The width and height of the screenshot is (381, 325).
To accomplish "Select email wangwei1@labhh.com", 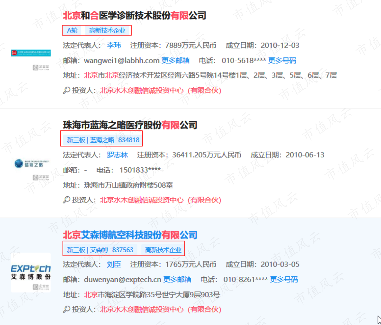I will point(122,60).
